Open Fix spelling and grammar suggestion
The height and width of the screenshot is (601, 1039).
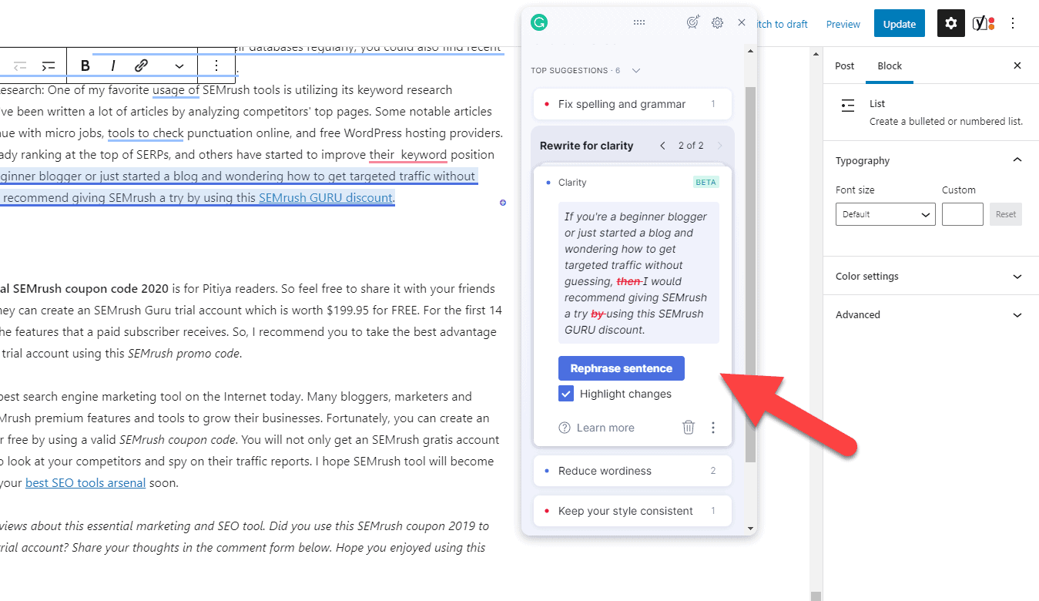click(632, 104)
